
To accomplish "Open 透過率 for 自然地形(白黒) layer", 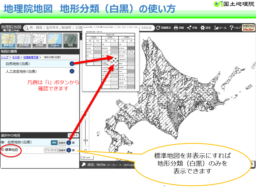I will coord(62,142).
